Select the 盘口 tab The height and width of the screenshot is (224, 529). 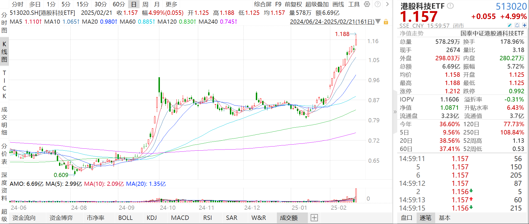point(406,218)
